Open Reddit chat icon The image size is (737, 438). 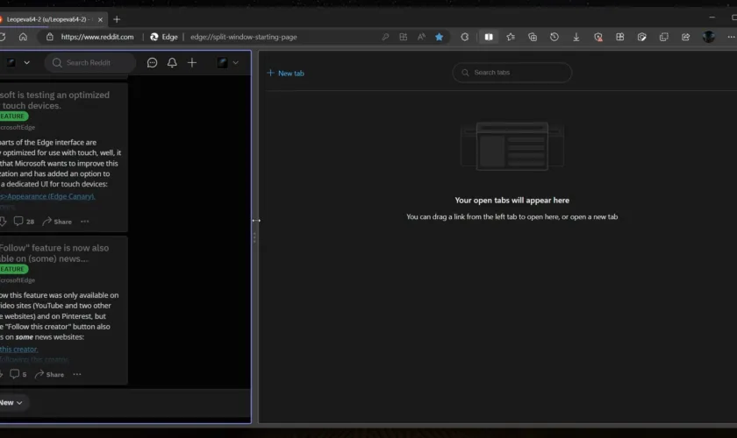pyautogui.click(x=152, y=63)
